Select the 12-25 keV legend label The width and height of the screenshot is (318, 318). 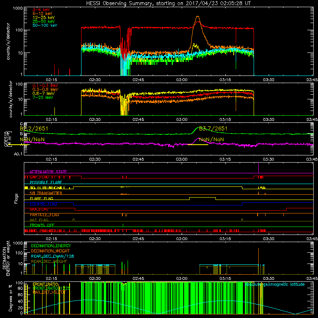(x=44, y=17)
